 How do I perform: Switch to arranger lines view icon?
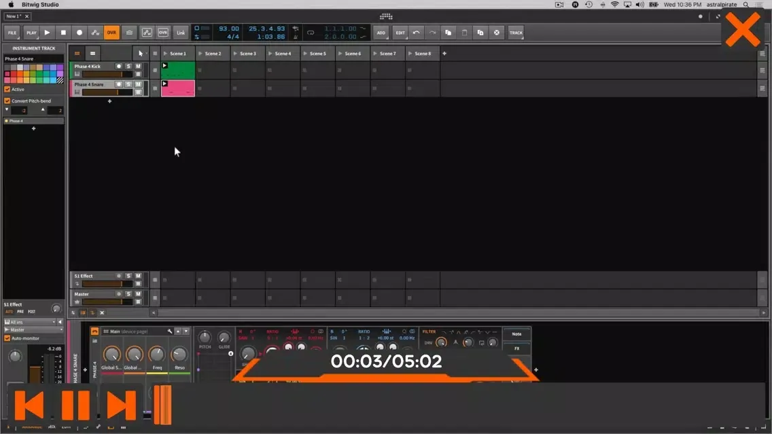point(92,53)
